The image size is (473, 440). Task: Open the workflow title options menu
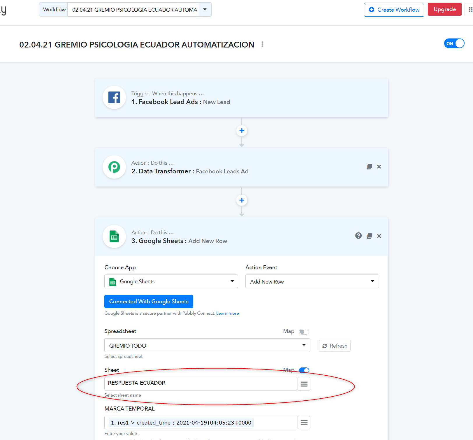(262, 44)
